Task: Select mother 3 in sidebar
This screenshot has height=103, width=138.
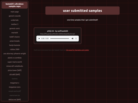Action: pyautogui.click(x=15, y=24)
